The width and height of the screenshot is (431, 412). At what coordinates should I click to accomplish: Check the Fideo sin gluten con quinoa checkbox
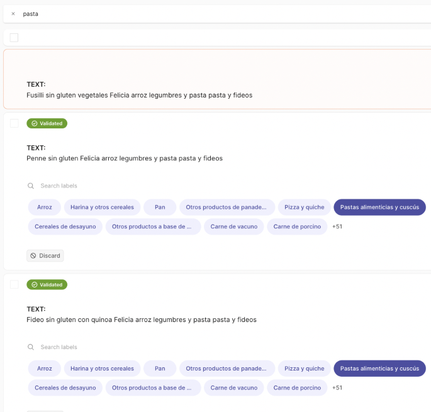(x=14, y=285)
